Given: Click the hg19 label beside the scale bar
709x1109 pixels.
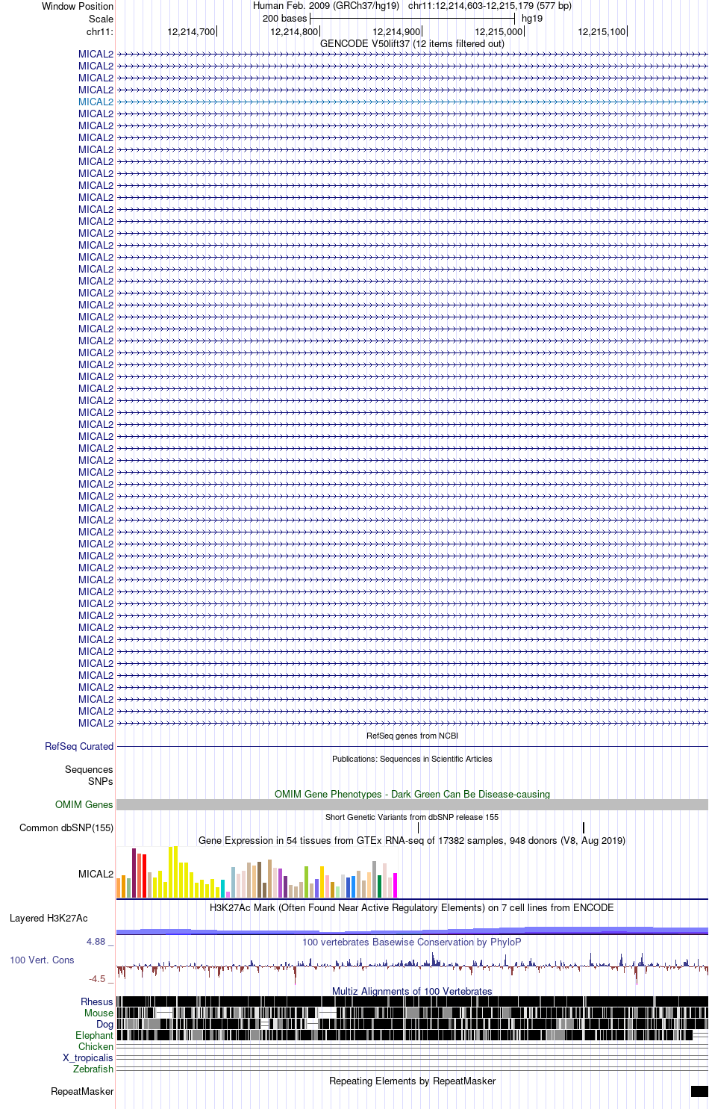Looking at the screenshot, I should coord(532,19).
